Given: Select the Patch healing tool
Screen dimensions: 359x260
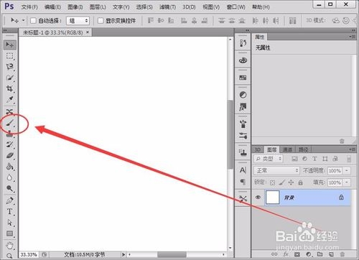Looking at the screenshot, I should 10,111.
